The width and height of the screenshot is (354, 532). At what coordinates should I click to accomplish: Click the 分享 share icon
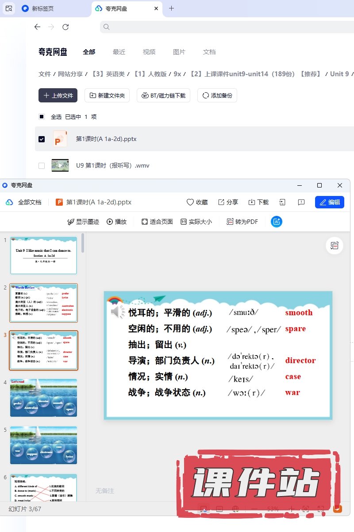(221, 202)
